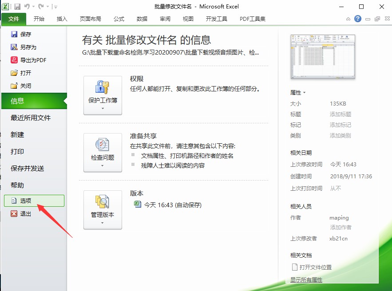
Task: Switch to the 数据 ribbon tab
Action: point(142,19)
